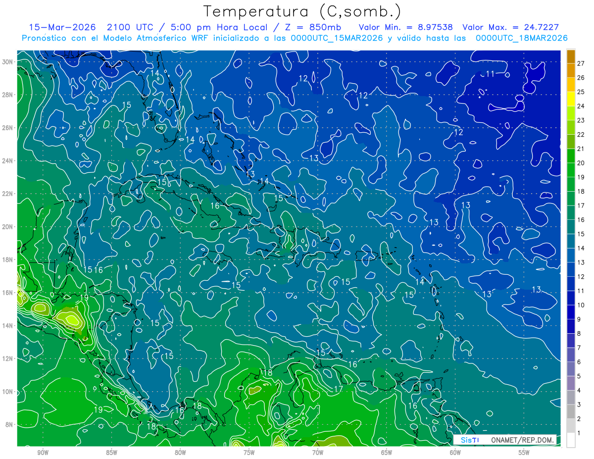This screenshot has height=459, width=594.
Task: Click 'Valor Max. = 24.7227' text
Action: pyautogui.click(x=511, y=27)
